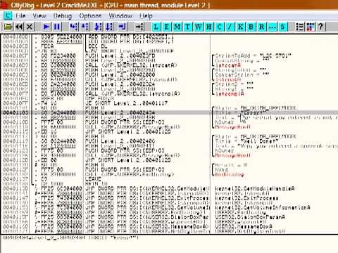Show Run trace with the ... button
This screenshot has width=338, height=253.
pos(272,27)
